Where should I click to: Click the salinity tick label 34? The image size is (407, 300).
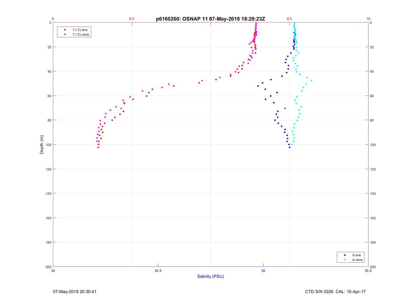(53, 271)
